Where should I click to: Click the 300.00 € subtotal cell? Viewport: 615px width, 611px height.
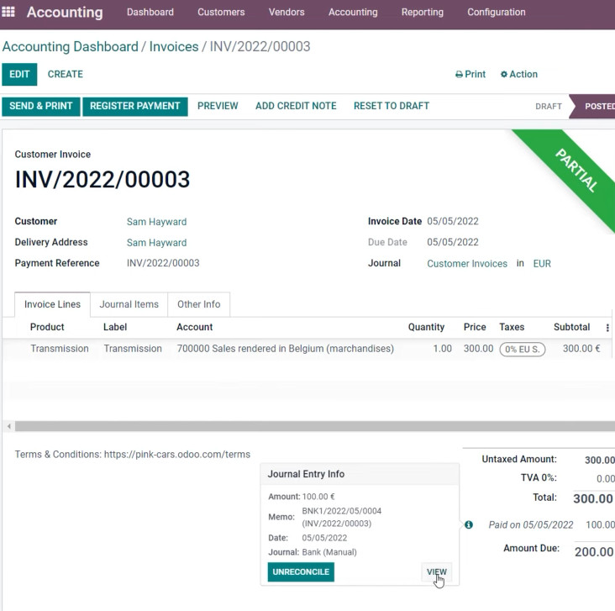(581, 349)
